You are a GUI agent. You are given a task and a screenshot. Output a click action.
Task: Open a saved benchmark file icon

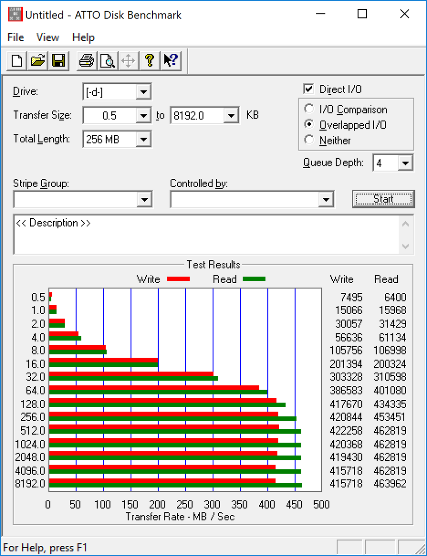[38, 61]
